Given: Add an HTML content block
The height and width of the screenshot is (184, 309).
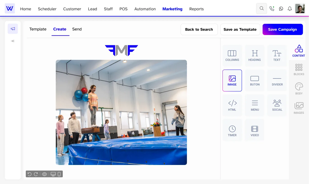Looking at the screenshot, I should [x=232, y=106].
